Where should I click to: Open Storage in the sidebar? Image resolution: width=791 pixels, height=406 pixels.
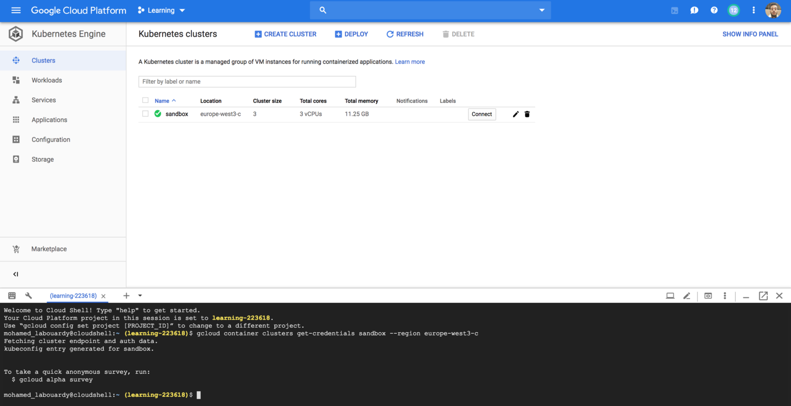point(63,159)
